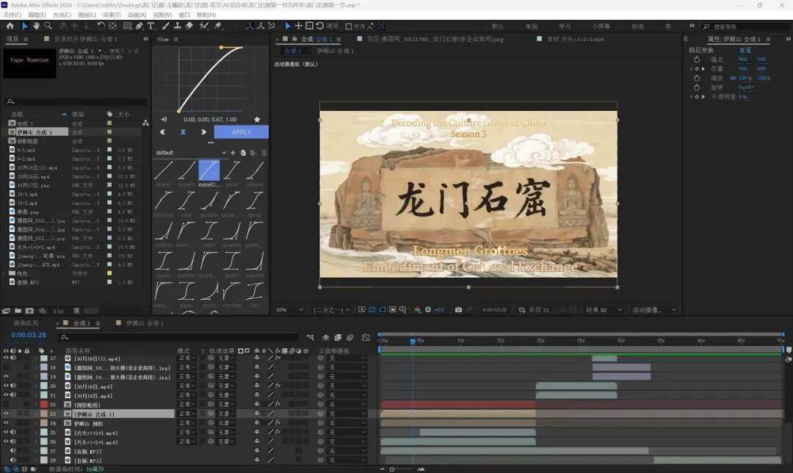
Task: Click the APPLY button in Flow
Action: [x=241, y=132]
